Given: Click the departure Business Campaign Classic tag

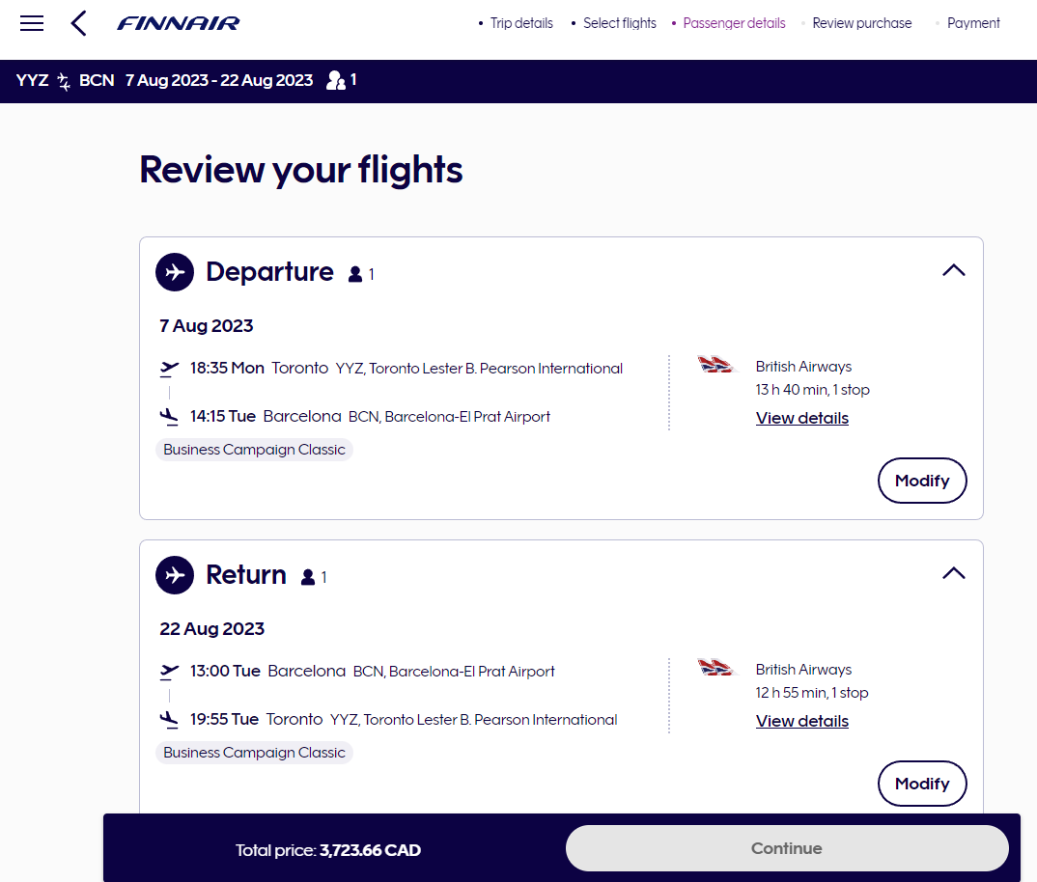Looking at the screenshot, I should (x=254, y=450).
